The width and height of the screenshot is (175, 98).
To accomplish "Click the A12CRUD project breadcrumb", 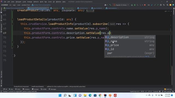I will (x=5, y=5).
